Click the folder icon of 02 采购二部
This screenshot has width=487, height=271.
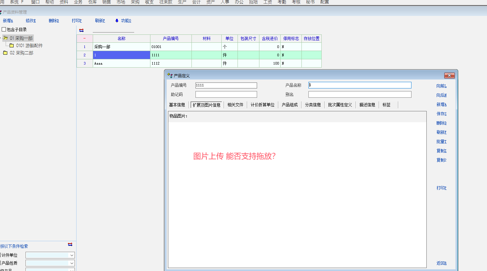[x=5, y=53]
